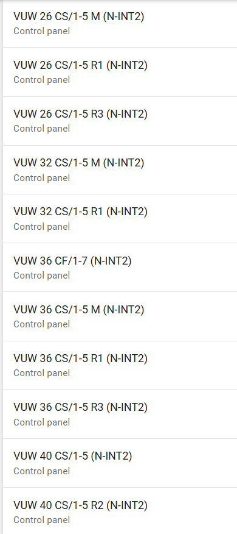Click 'Control panel' text below VUW 32 CS/1-5 R1

41,227
